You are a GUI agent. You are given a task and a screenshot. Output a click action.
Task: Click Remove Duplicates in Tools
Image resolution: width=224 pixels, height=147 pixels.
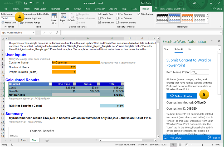[32, 18]
